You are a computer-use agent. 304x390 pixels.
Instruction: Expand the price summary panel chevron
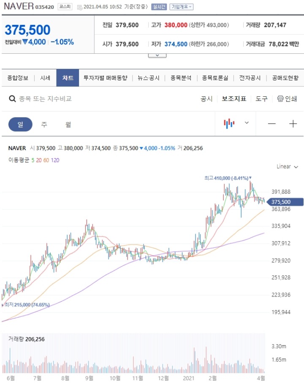coord(157,55)
